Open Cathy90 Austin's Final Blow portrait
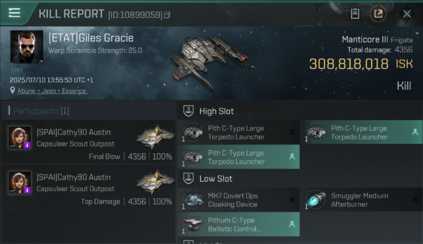The image size is (423, 244). [x=20, y=138]
